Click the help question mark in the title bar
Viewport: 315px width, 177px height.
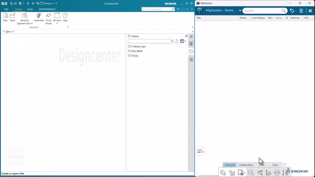[178, 9]
